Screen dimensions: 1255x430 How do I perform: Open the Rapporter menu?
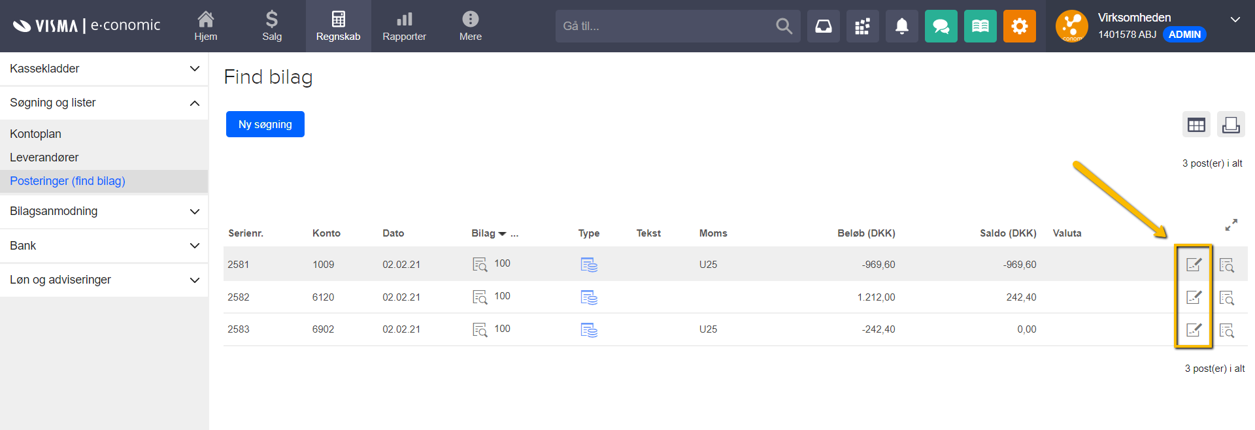(x=404, y=26)
